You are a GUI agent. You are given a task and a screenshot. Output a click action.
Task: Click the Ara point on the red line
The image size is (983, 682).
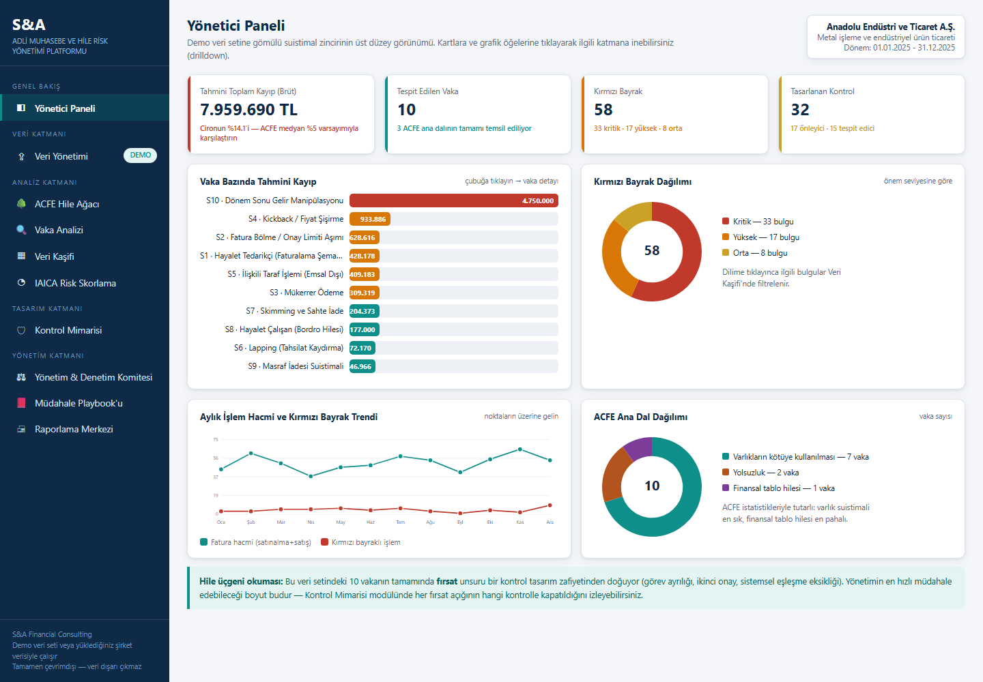(550, 505)
